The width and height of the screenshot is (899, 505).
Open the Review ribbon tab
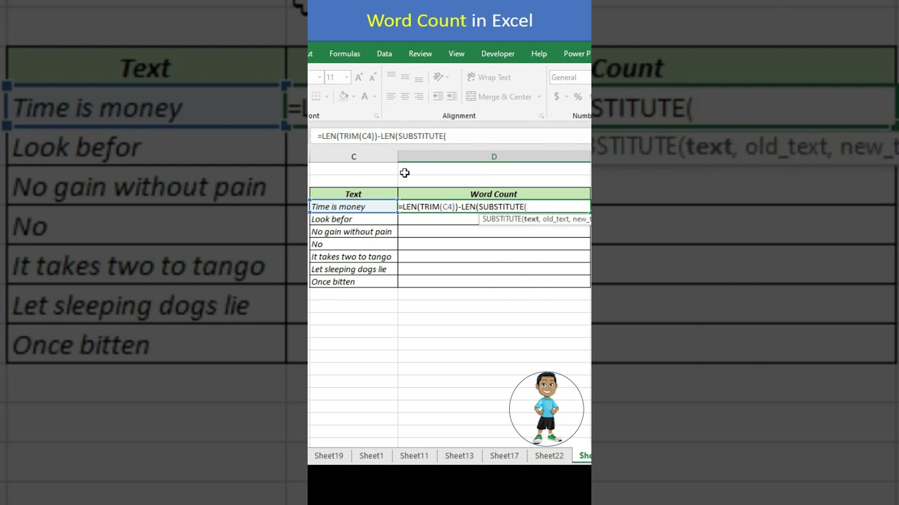pos(420,53)
